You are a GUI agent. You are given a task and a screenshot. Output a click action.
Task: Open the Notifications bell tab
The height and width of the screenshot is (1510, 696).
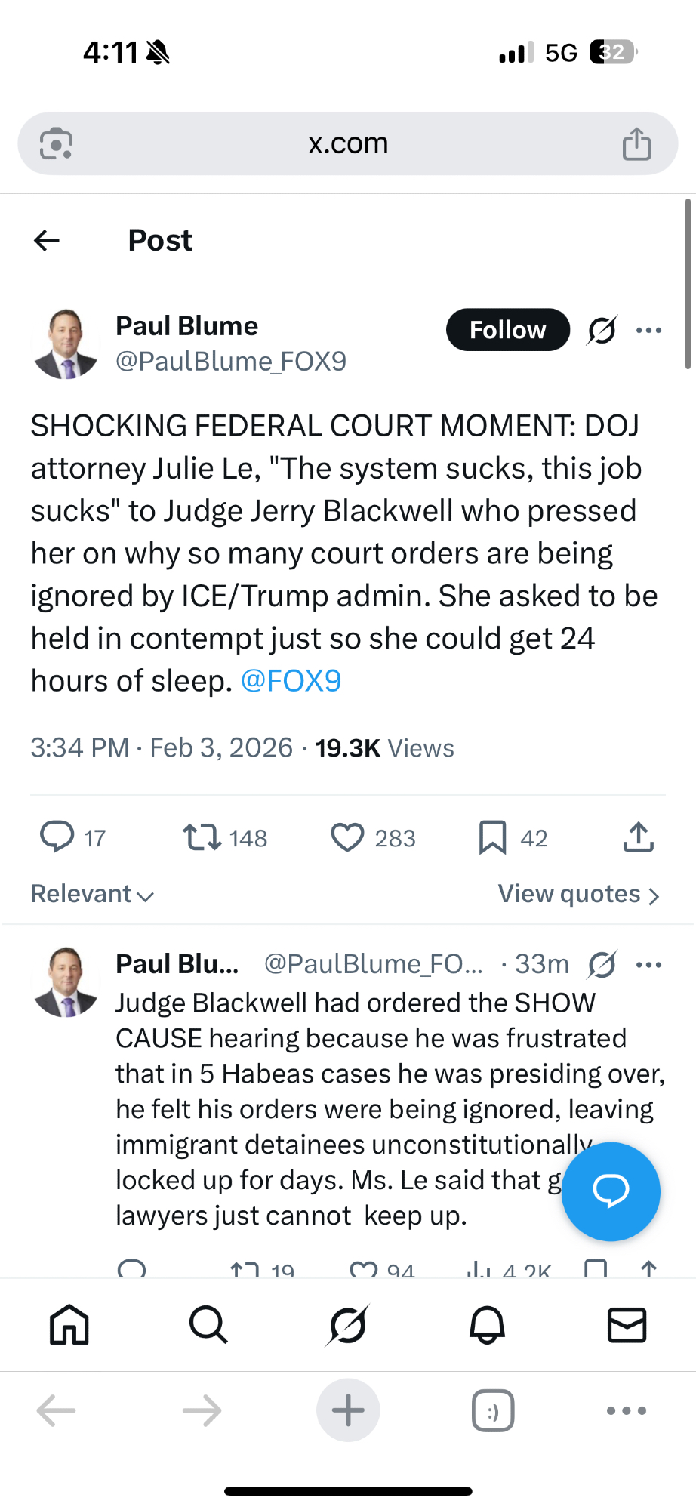point(487,1325)
